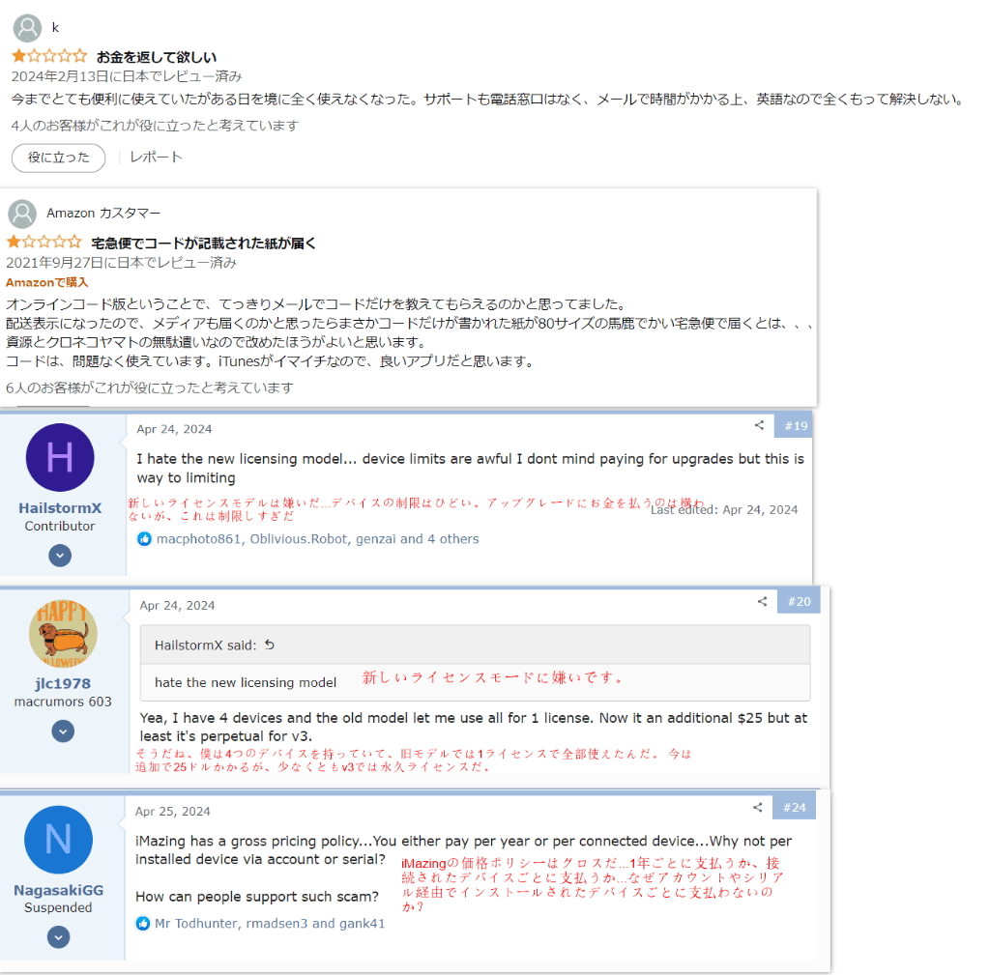This screenshot has height=975, width=990.
Task: Click the レポート report link
Action: pos(156,158)
